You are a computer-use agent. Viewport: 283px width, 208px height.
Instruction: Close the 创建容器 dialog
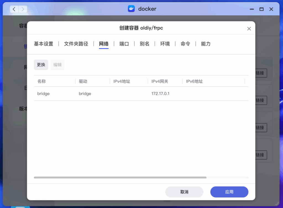pyautogui.click(x=249, y=28)
